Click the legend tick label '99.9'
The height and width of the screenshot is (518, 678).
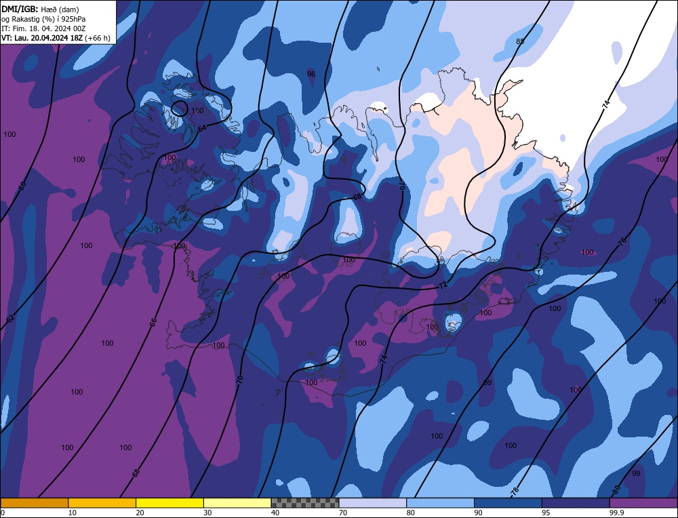(616, 513)
